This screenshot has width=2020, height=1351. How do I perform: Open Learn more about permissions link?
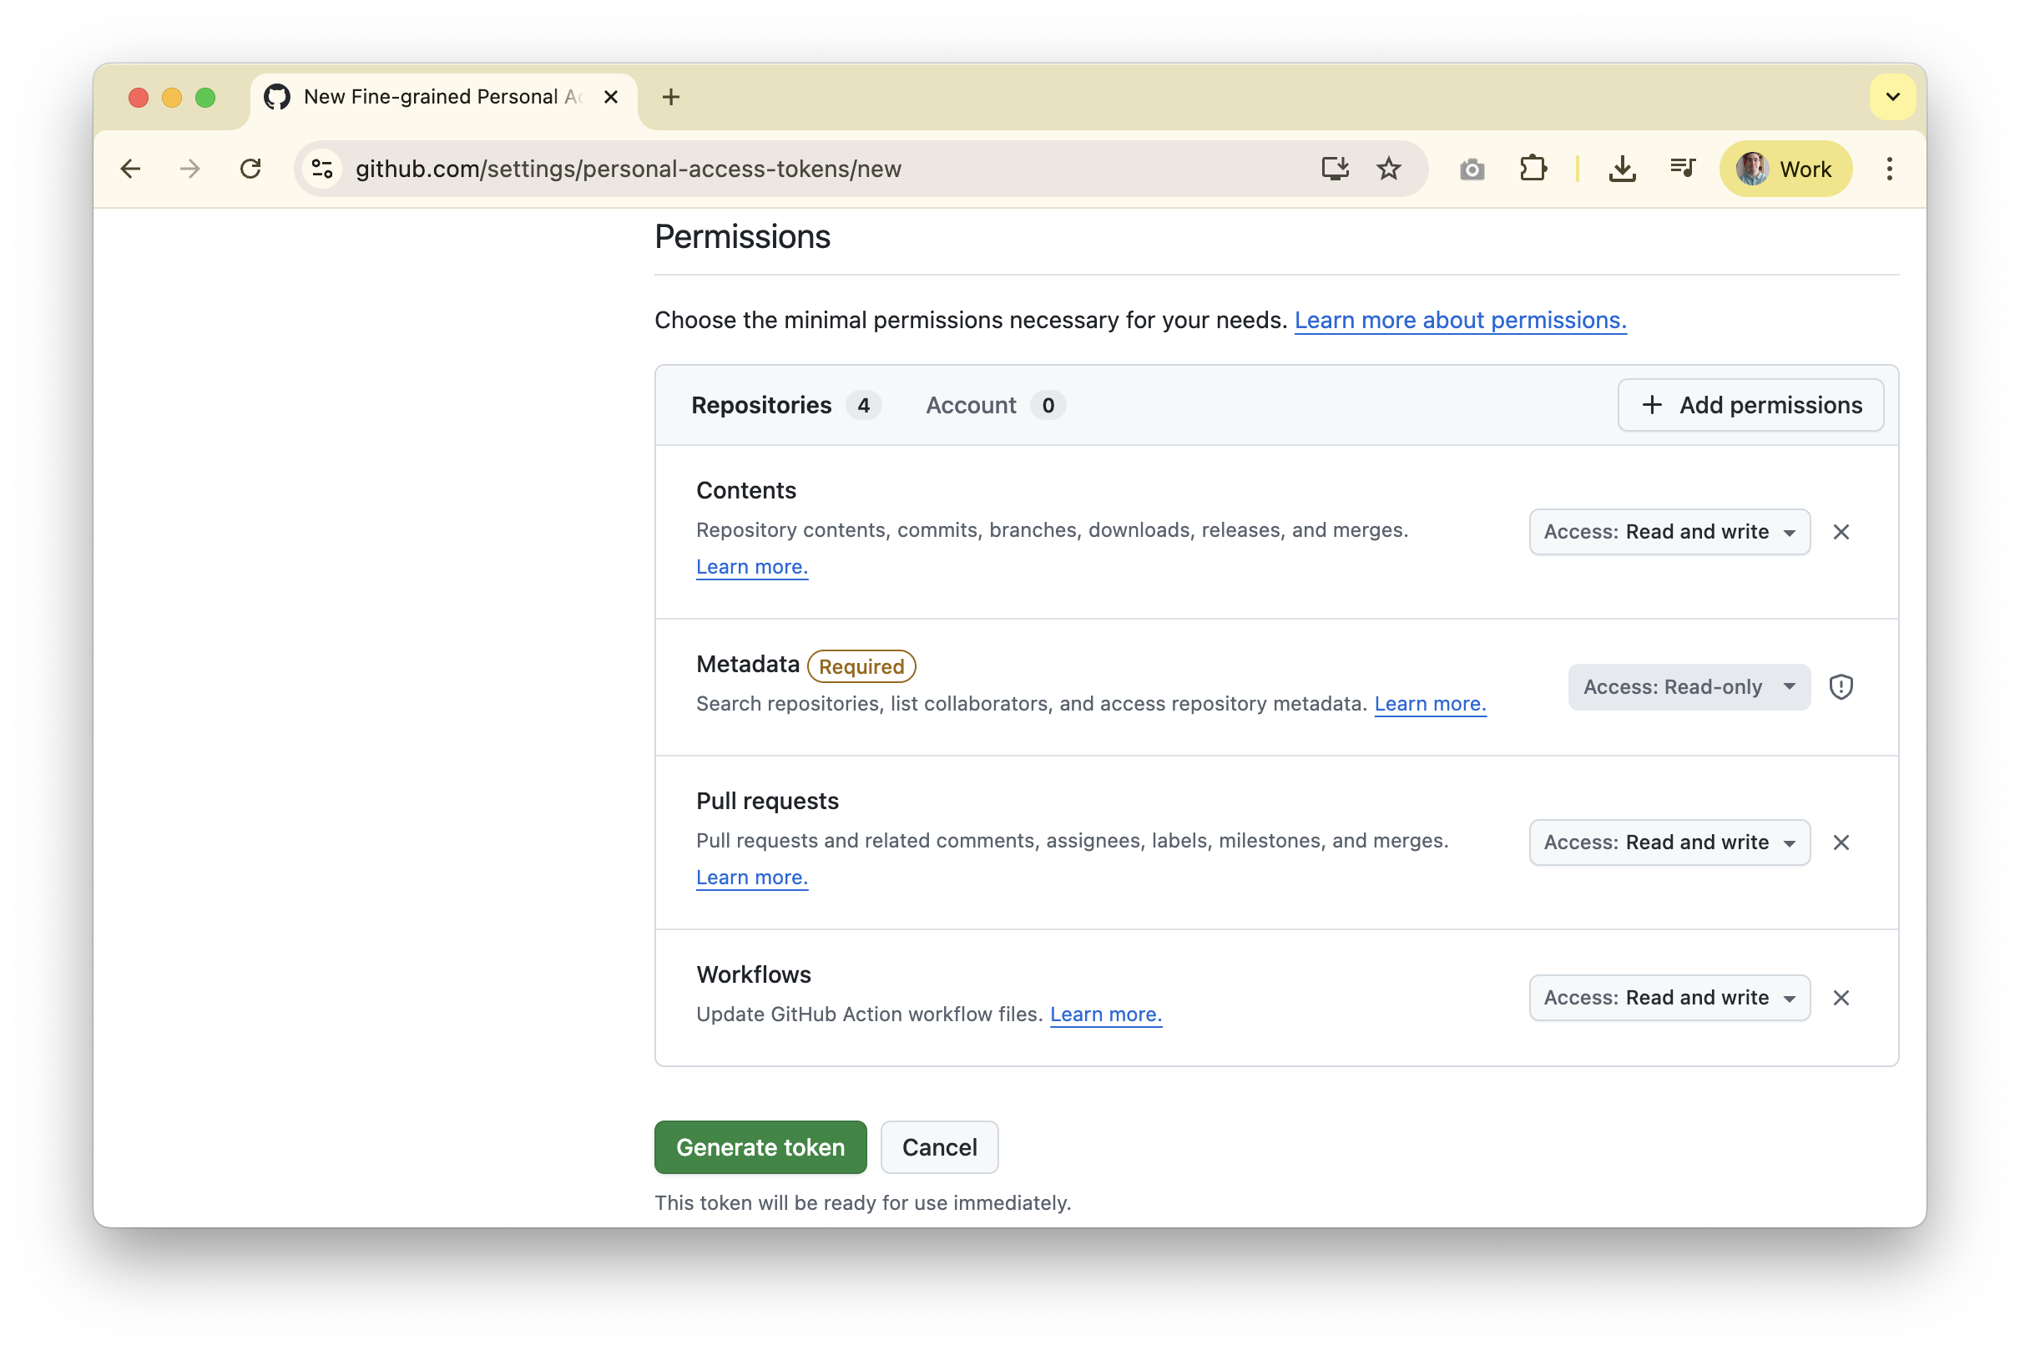(x=1460, y=320)
